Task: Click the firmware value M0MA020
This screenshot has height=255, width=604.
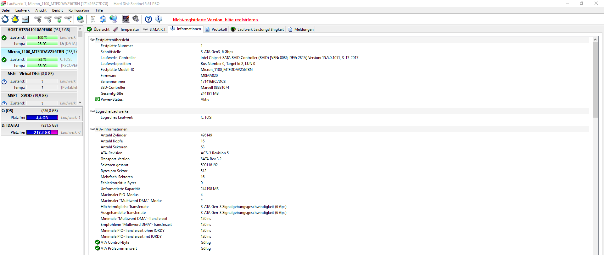Action: [209, 76]
